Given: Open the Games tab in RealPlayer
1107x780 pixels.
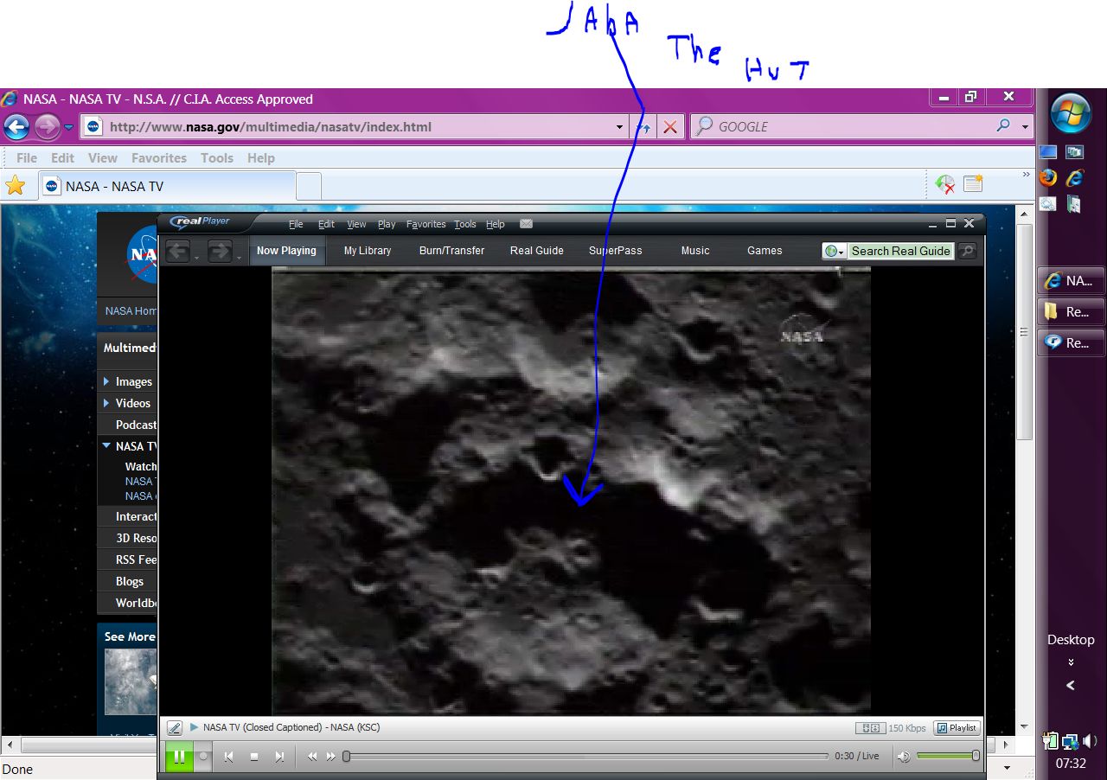Looking at the screenshot, I should tap(765, 251).
